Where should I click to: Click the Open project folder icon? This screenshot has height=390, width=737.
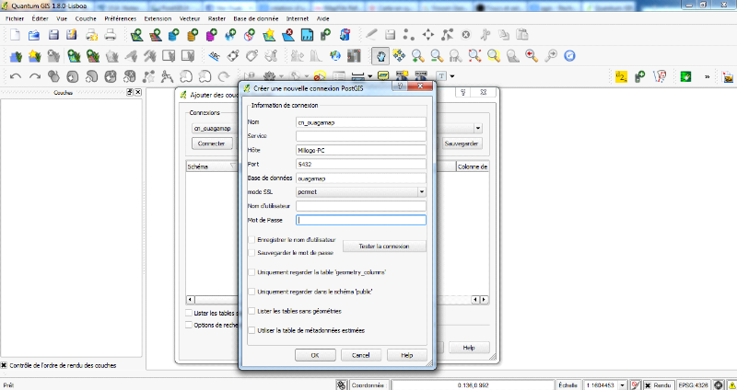pos(33,36)
